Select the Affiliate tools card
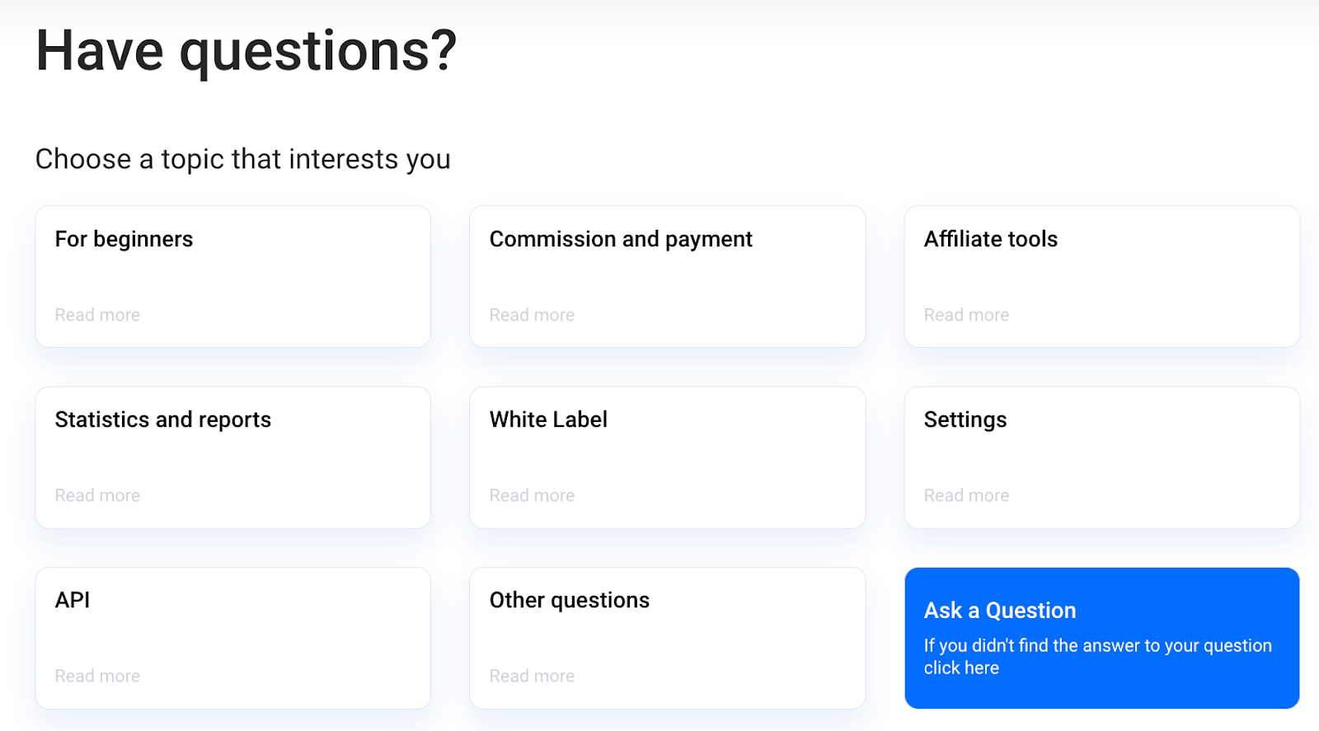 click(x=990, y=240)
